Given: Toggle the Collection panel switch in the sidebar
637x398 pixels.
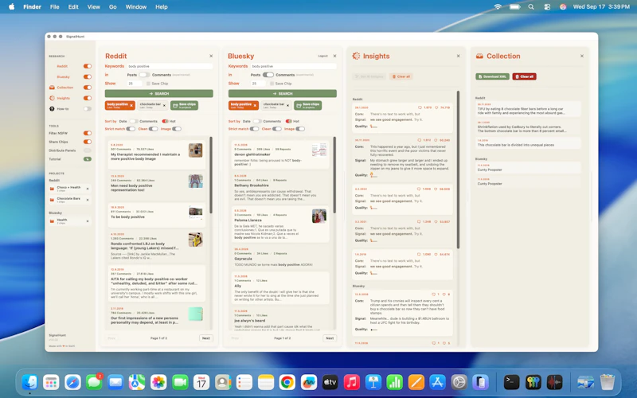Looking at the screenshot, I should [88, 88].
